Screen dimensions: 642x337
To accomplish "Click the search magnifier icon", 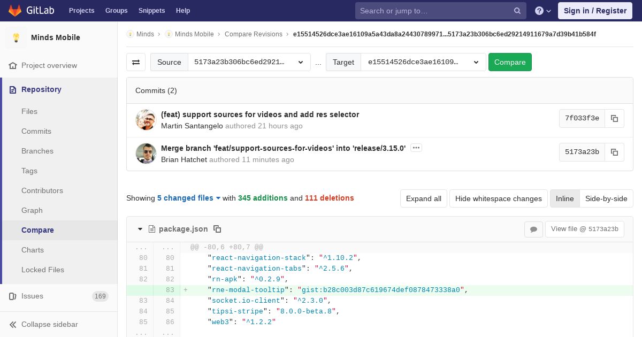I will 517,11.
